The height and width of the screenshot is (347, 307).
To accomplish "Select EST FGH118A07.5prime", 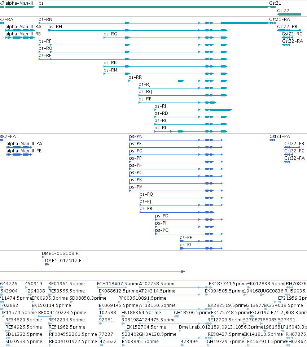I will tap(118, 284).
